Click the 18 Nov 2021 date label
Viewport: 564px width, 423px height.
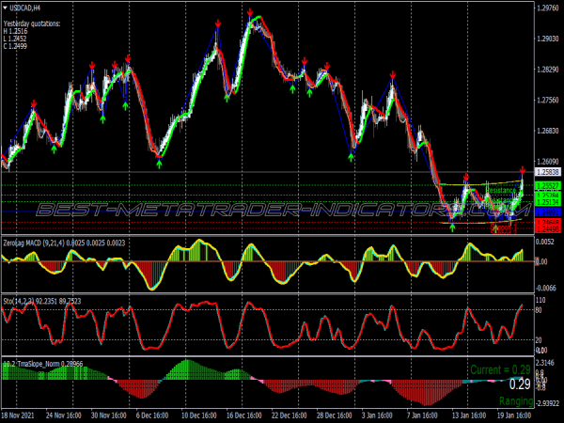pos(18,415)
